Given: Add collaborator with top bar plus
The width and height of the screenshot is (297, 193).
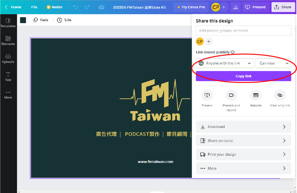Looking at the screenshot, I should [224, 7].
